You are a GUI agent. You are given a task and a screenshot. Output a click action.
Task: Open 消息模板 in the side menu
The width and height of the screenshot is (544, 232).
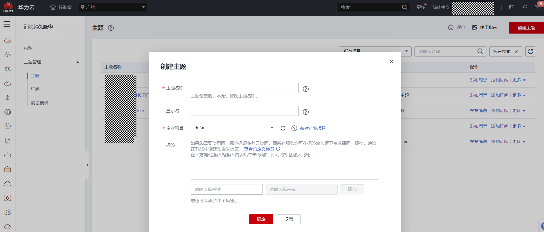(x=40, y=103)
